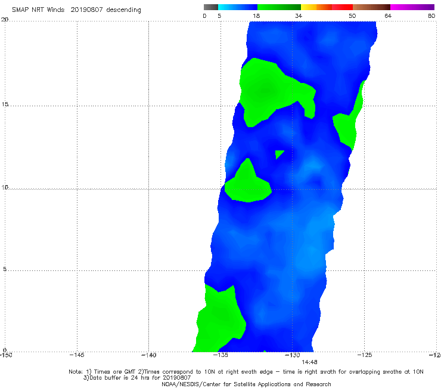Click the longitude axis label -125
This screenshot has height=388, width=441.
(x=365, y=355)
